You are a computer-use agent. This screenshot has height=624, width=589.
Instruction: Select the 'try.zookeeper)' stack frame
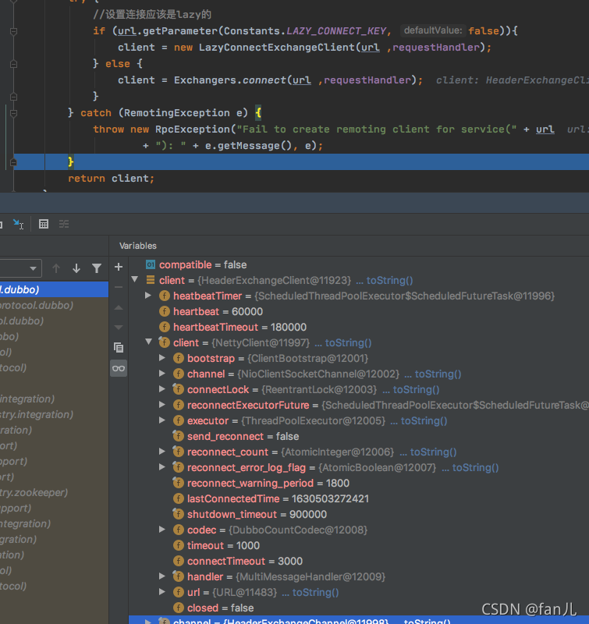tap(54, 492)
